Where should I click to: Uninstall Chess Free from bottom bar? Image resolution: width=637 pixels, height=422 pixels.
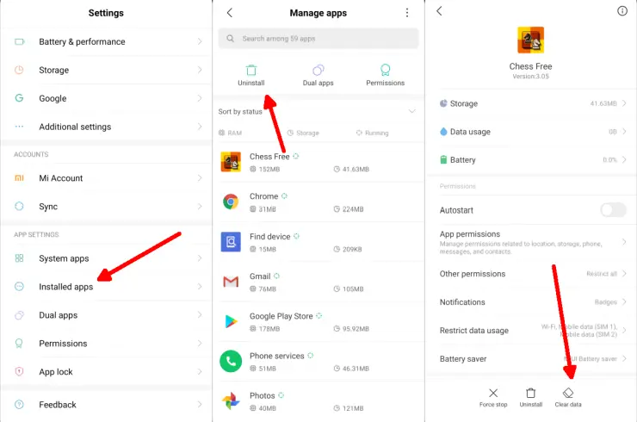click(x=530, y=398)
